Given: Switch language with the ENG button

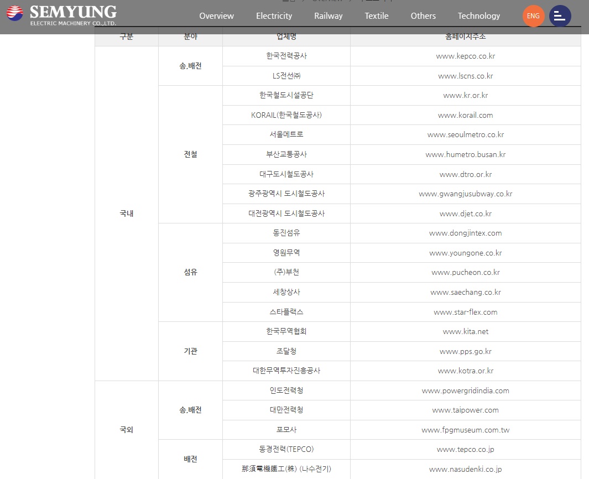Looking at the screenshot, I should click(533, 16).
